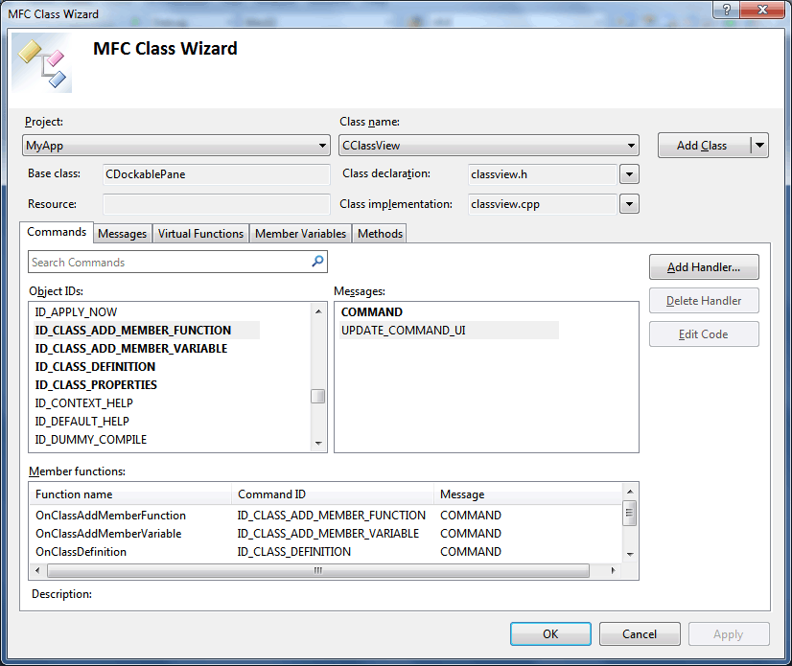Open the Class declaration dropdown arrow beside classview.h

pyautogui.click(x=629, y=174)
